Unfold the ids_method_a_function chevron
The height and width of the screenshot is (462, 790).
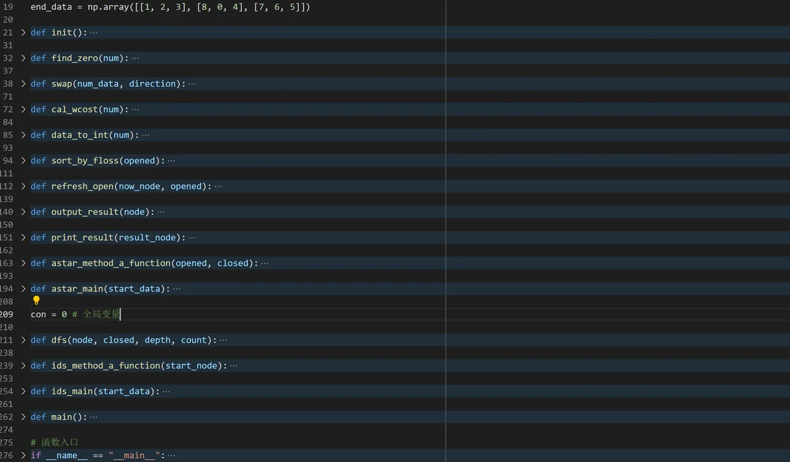pyautogui.click(x=23, y=365)
